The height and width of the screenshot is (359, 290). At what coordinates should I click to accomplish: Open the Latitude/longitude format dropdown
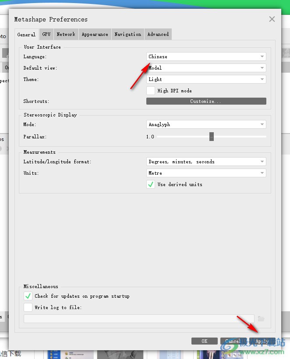(x=206, y=162)
